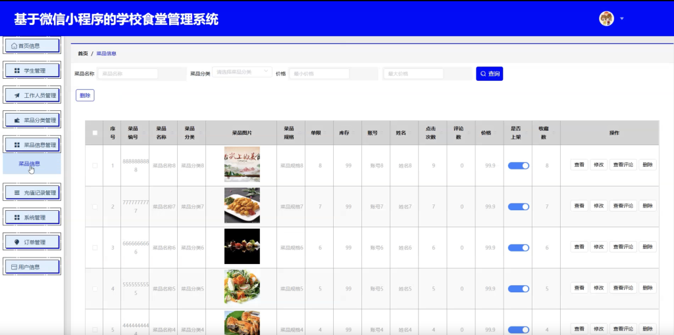This screenshot has width=674, height=335.
Task: Check the checkbox for row 3
Action: tap(95, 248)
